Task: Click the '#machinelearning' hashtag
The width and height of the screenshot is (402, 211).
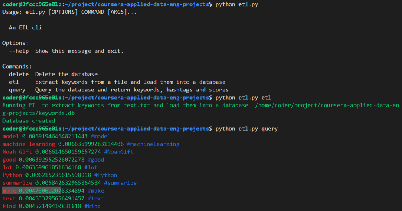Action: tap(153, 144)
